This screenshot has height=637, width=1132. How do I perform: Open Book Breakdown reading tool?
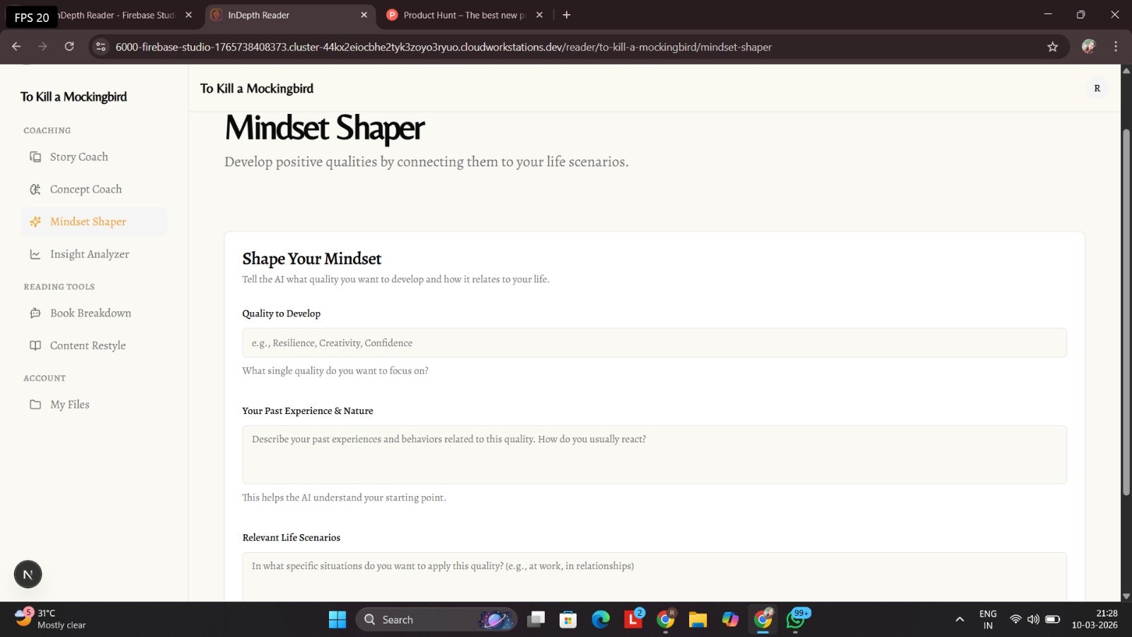pyautogui.click(x=91, y=312)
